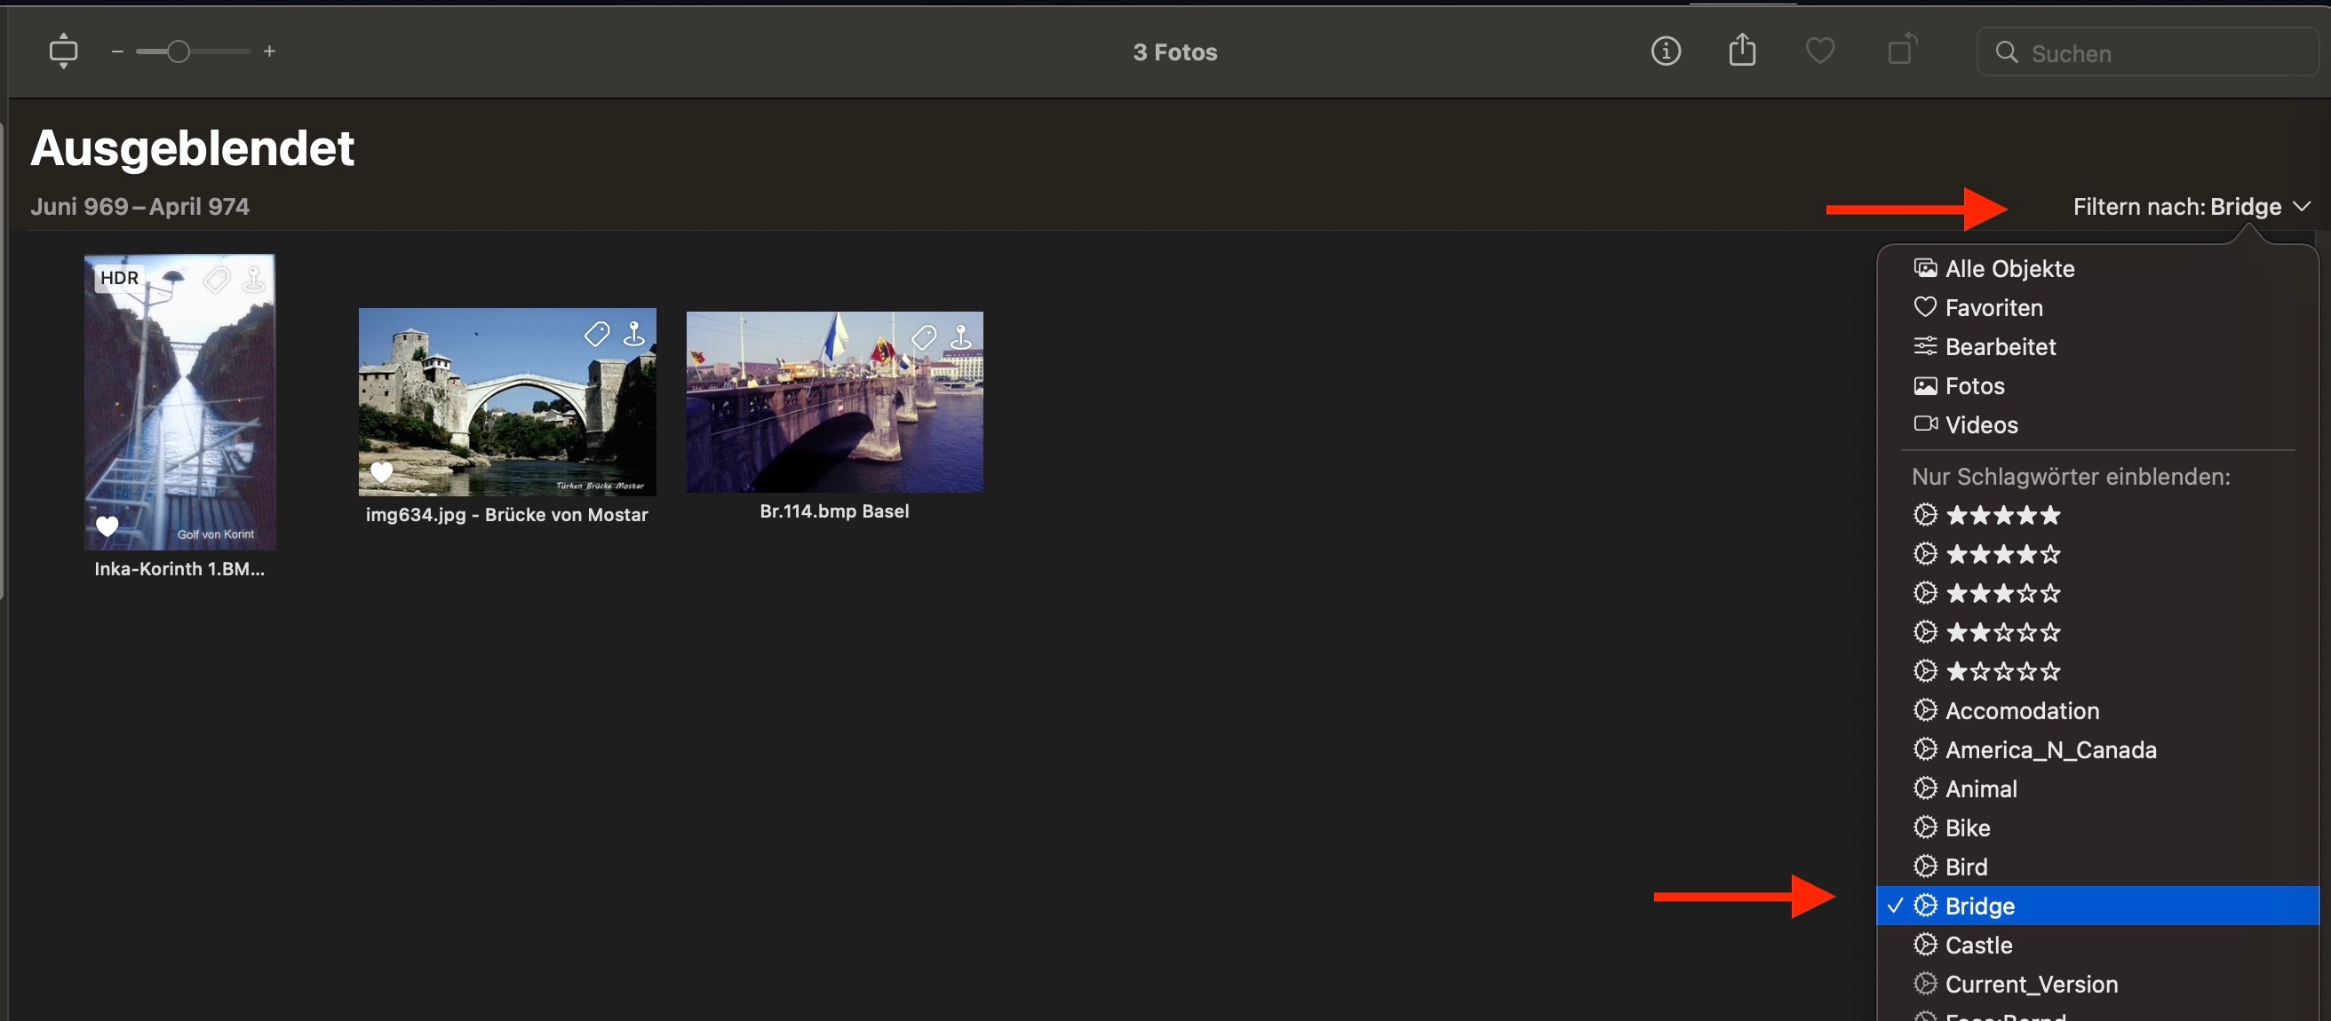Click the aspect ratio view icon
The image size is (2331, 1021).
63,51
